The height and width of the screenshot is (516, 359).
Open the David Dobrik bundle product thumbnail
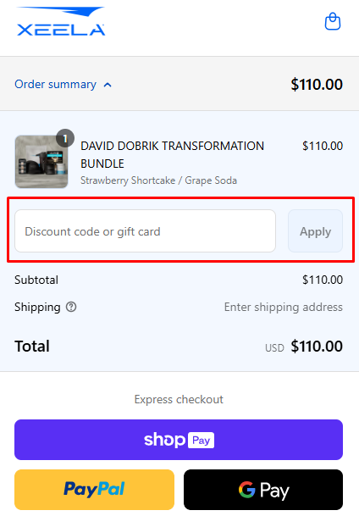click(x=41, y=162)
